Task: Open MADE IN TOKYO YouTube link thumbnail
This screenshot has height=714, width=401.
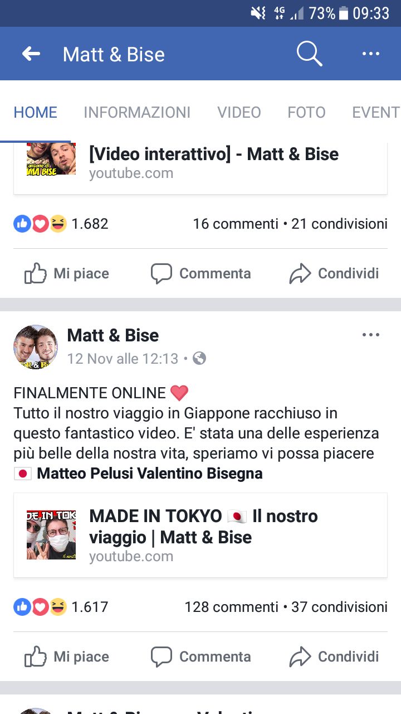Action: coord(51,534)
